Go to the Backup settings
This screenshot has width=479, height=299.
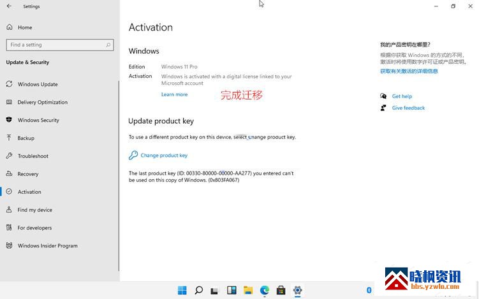tap(26, 138)
